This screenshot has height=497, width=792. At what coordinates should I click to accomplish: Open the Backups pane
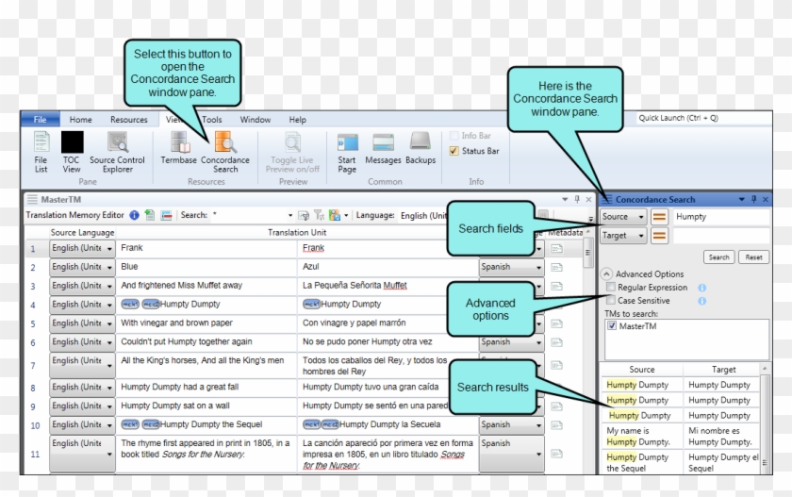421,148
